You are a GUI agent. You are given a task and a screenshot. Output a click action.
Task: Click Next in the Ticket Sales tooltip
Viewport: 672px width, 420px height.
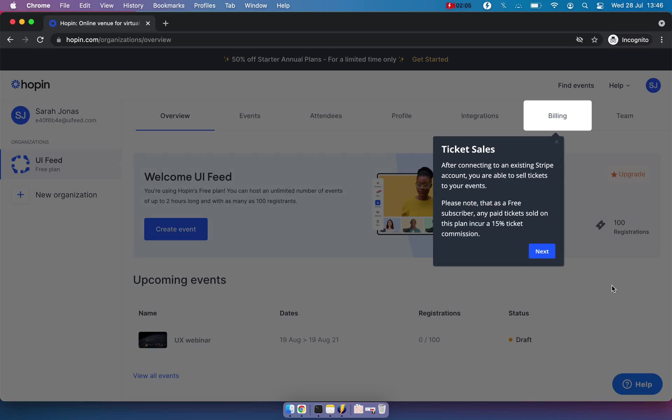point(542,251)
